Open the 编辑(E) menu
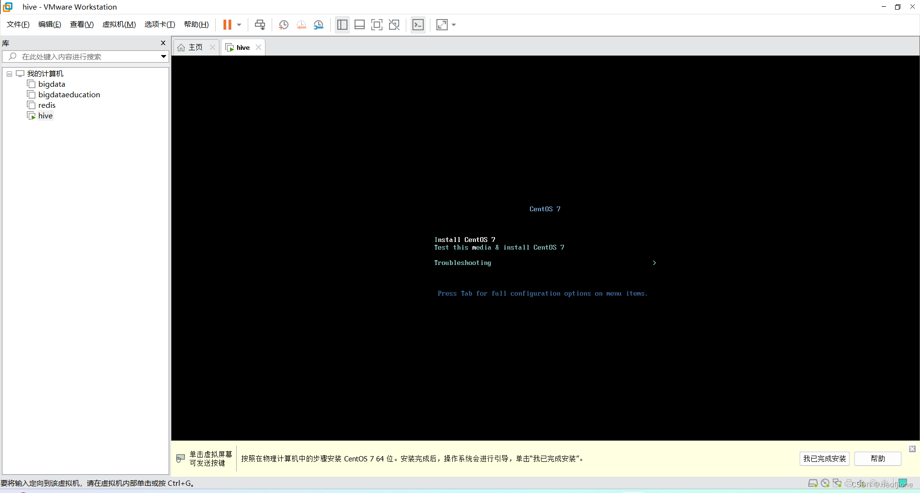Image resolution: width=920 pixels, height=493 pixels. pyautogui.click(x=50, y=24)
